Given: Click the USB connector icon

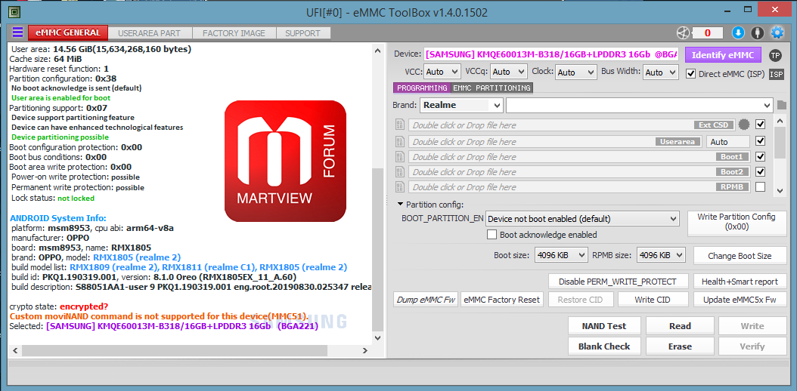Looking at the screenshot, I should click(758, 33).
